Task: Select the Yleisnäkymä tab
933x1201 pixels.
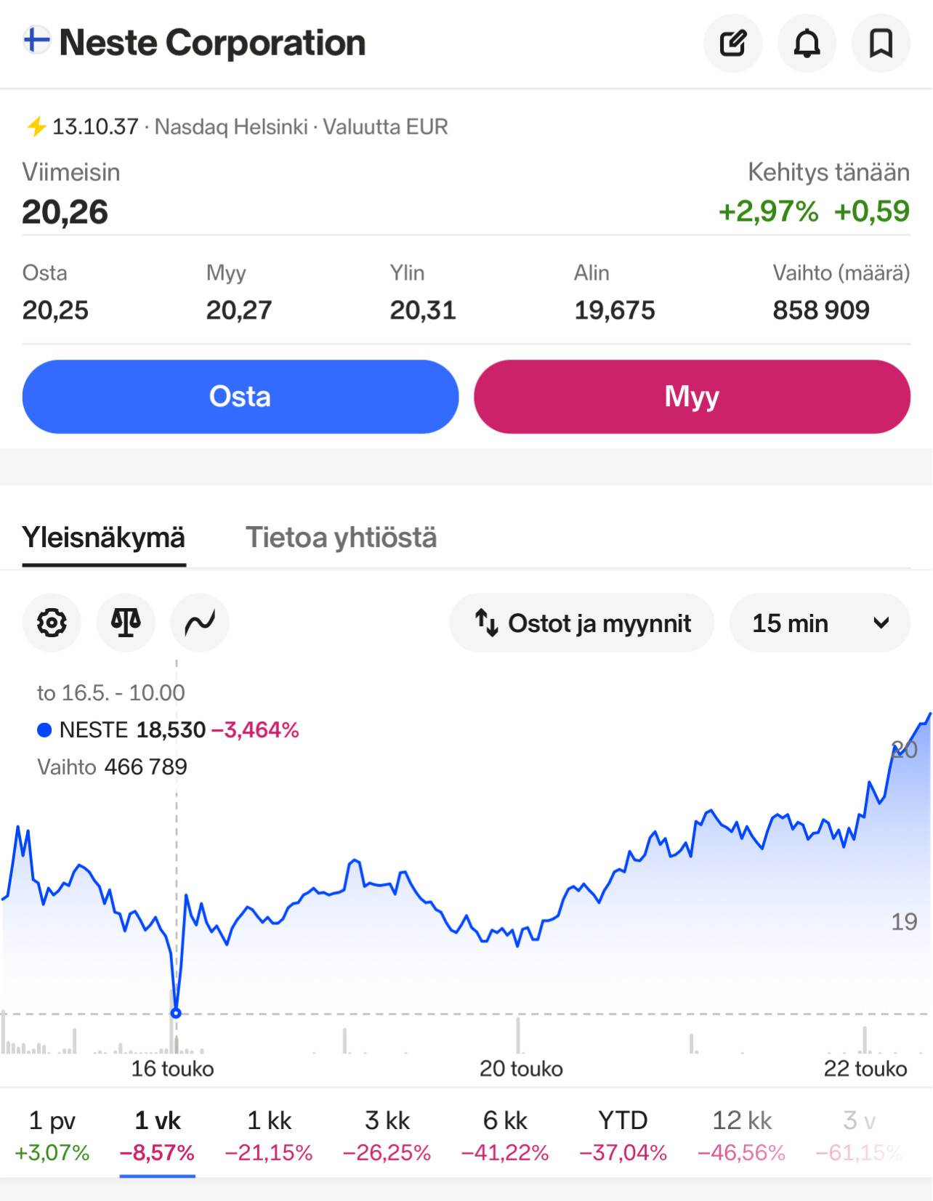Action: (104, 538)
